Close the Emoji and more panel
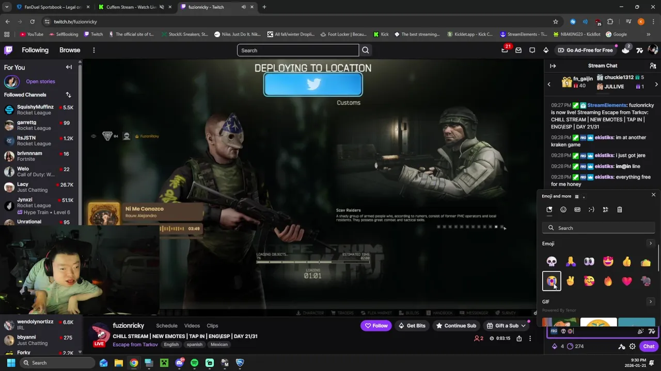Viewport: 661px width, 371px height. pos(653,195)
